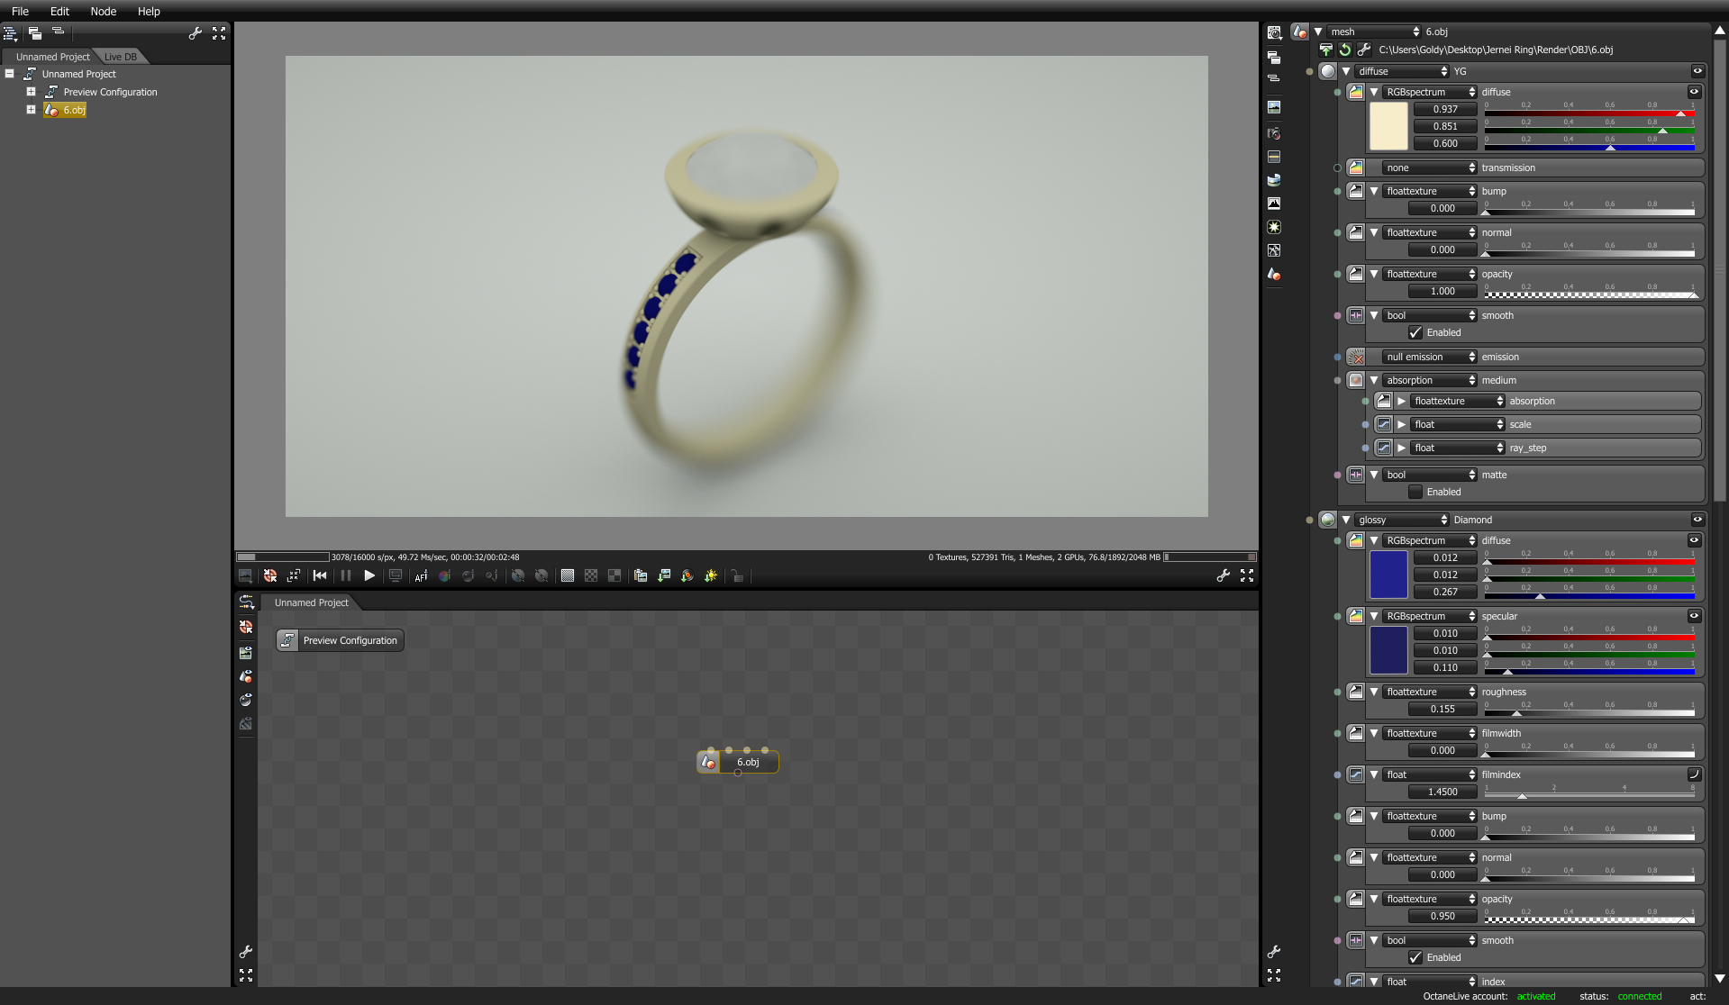Screen dimensions: 1729x1005
Task: Click the save render image icon
Action: (x=664, y=575)
